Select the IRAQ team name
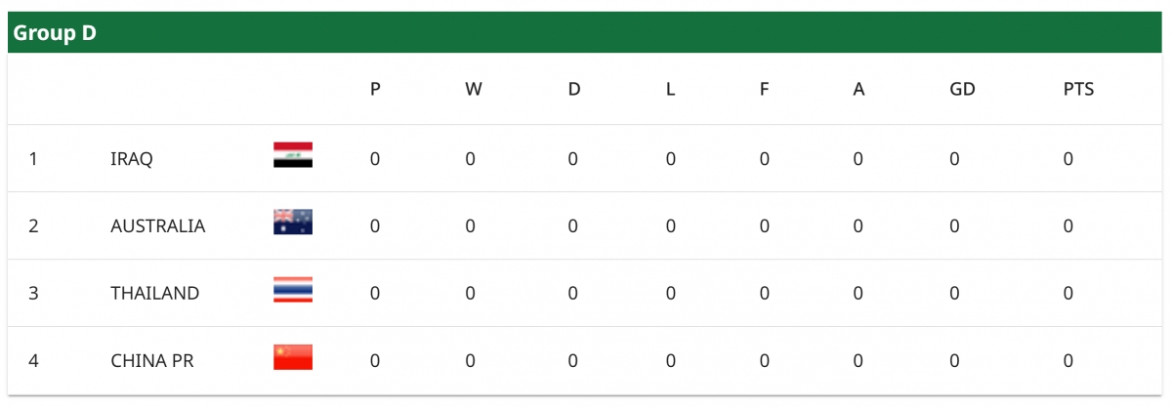Viewport: 1172px width, 407px height. coord(132,159)
